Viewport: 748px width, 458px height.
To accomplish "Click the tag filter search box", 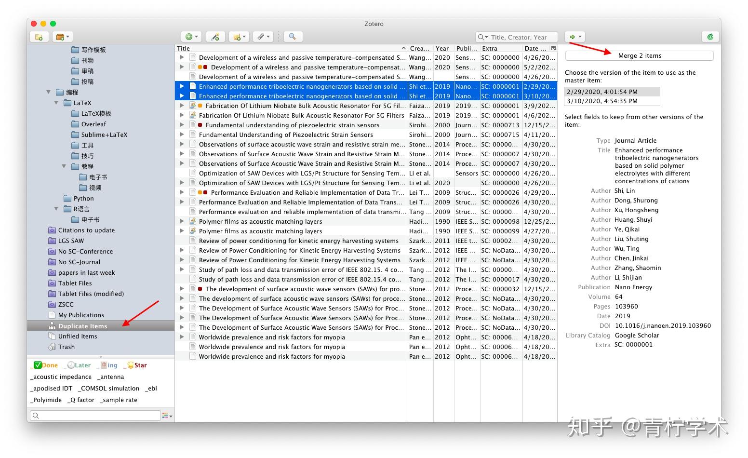I will [x=95, y=416].
